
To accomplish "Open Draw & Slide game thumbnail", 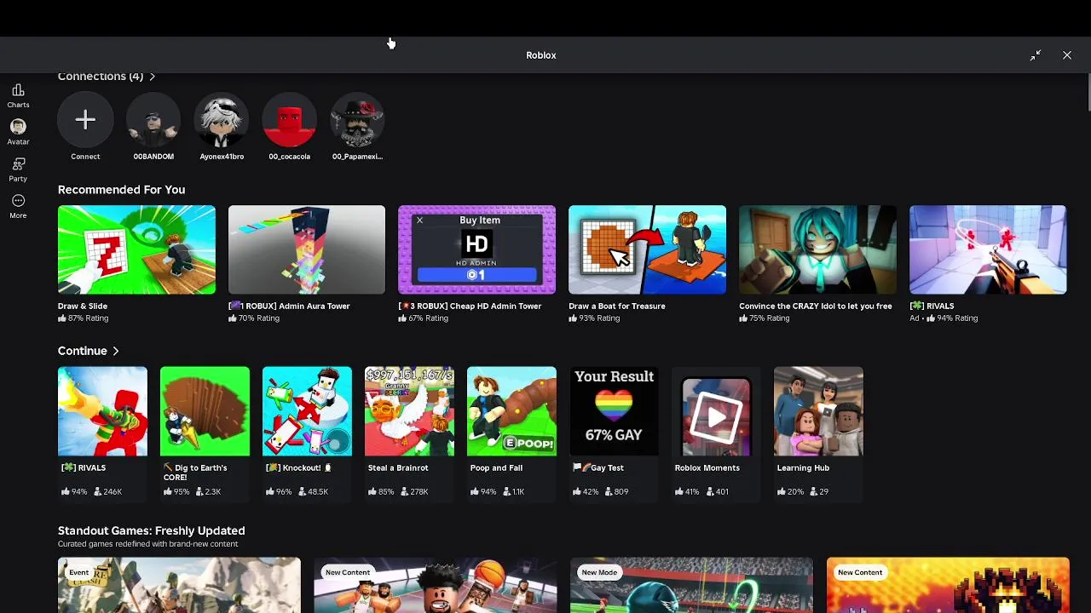I will click(x=136, y=249).
